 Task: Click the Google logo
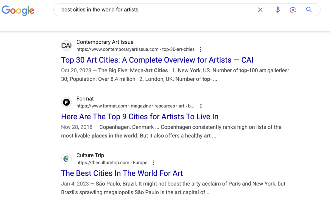click(18, 10)
